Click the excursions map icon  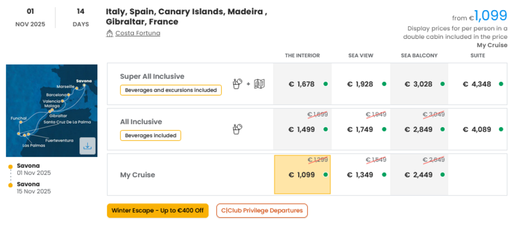(x=259, y=84)
